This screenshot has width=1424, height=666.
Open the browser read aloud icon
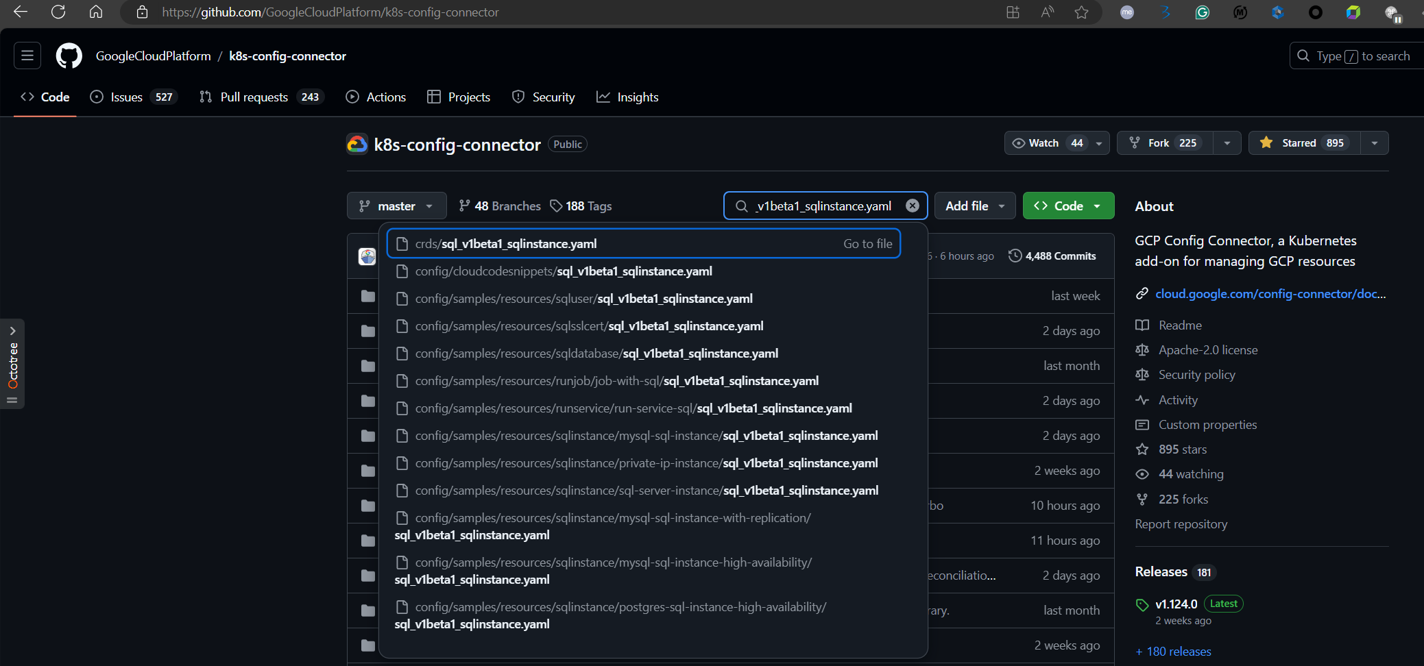[x=1047, y=12]
